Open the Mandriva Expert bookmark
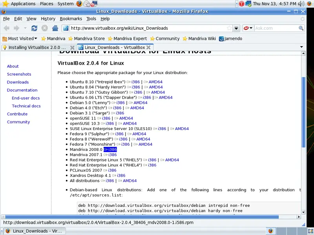This screenshot has width=314, height=235. 127,38
